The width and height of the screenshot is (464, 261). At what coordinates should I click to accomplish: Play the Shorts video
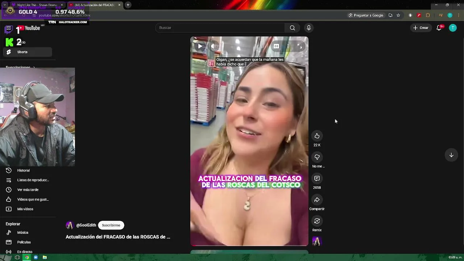(x=200, y=46)
